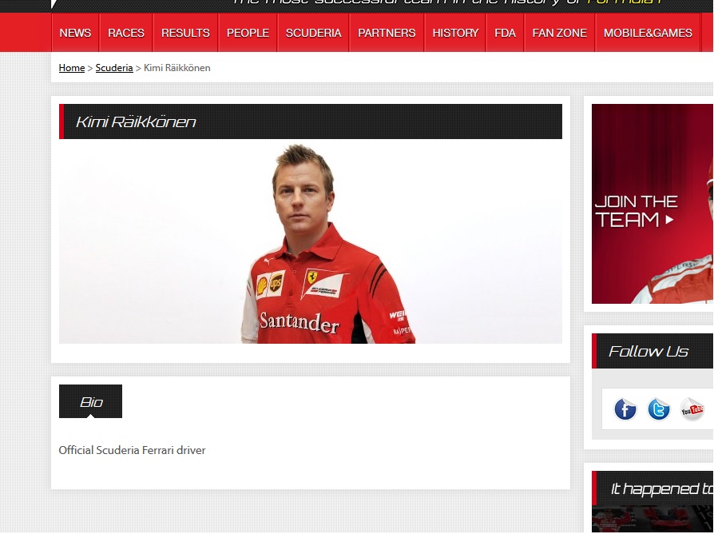The image size is (714, 534).
Task: Select the SCUDERIA menu item
Action: point(313,33)
